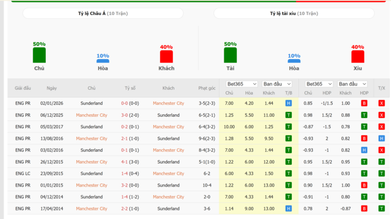Open Sunderland team in 02/01/2026 row

pos(91,103)
